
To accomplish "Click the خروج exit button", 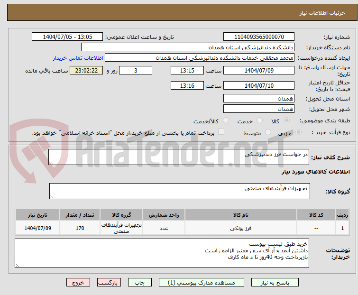I will (78, 283).
